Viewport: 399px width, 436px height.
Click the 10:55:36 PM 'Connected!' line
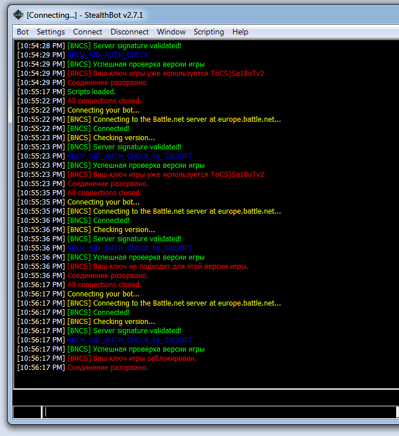[73, 221]
